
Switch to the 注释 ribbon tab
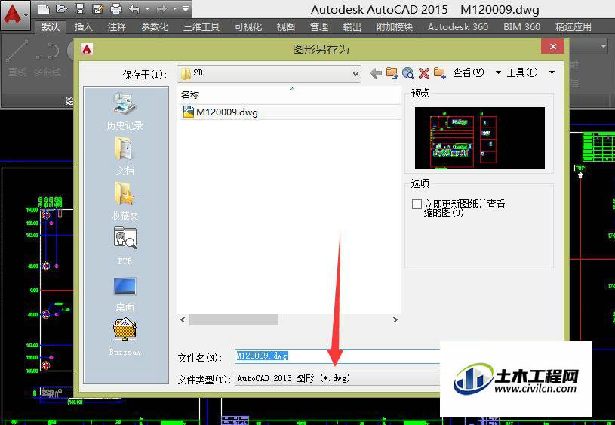pos(117,26)
